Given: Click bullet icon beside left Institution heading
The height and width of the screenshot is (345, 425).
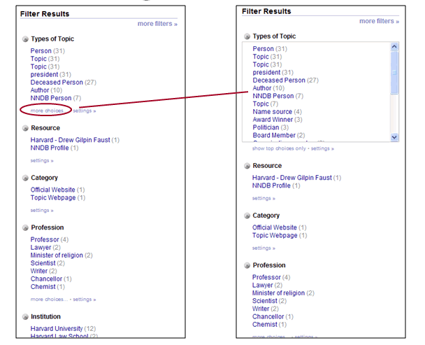Looking at the screenshot, I should point(25,317).
